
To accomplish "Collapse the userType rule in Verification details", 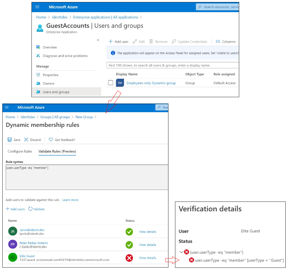I will [181, 252].
